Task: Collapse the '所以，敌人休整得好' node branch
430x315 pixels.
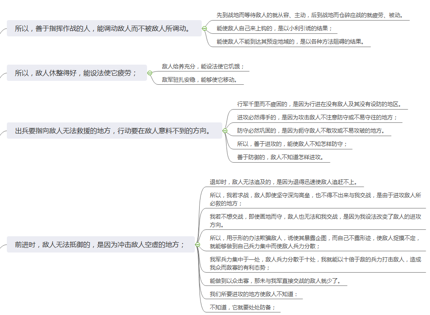Action: coord(150,73)
